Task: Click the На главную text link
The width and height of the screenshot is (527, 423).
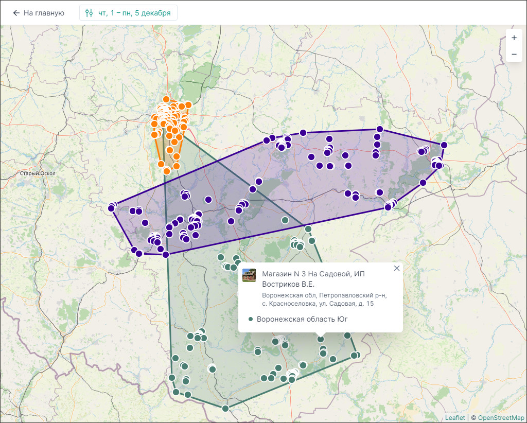Action: [x=44, y=13]
